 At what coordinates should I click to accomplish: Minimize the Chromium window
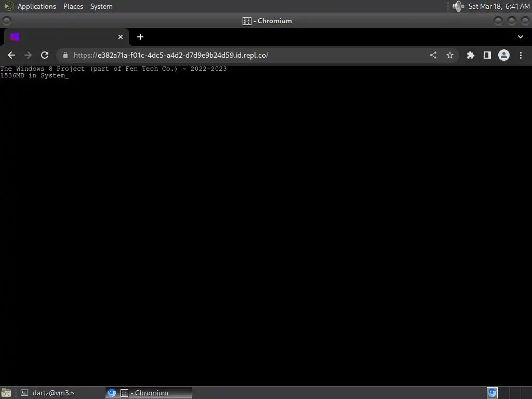click(498, 21)
